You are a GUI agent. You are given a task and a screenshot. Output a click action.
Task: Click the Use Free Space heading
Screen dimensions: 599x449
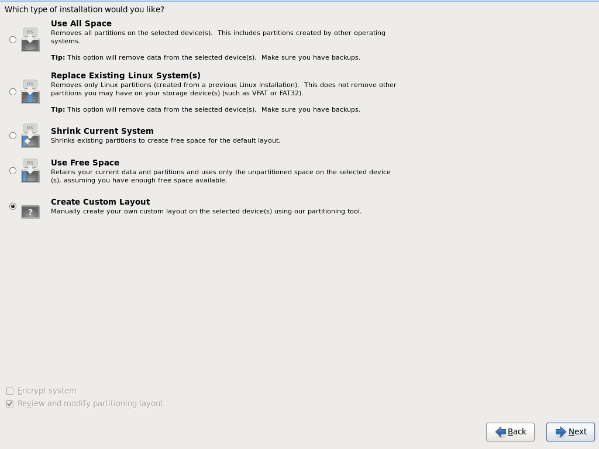coord(85,163)
